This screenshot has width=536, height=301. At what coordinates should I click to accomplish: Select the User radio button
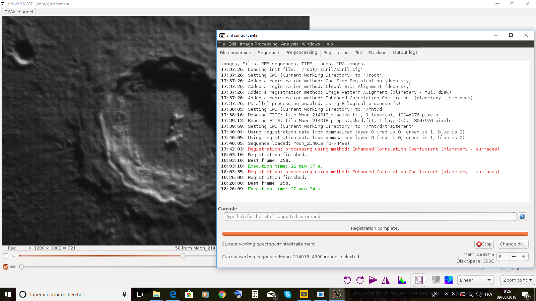(x=507, y=269)
